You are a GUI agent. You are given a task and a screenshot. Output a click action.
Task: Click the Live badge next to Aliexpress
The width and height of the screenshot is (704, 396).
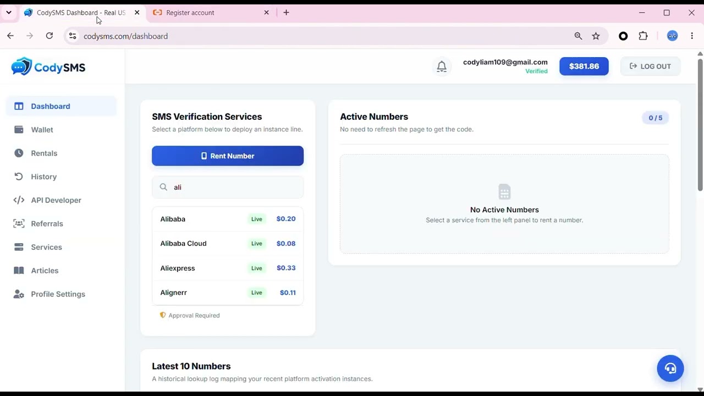[x=257, y=268]
